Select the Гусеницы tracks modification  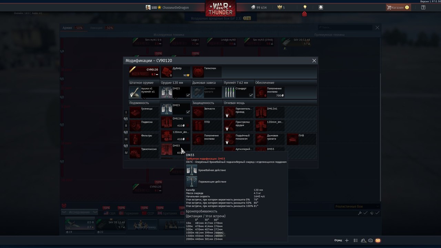click(x=144, y=112)
